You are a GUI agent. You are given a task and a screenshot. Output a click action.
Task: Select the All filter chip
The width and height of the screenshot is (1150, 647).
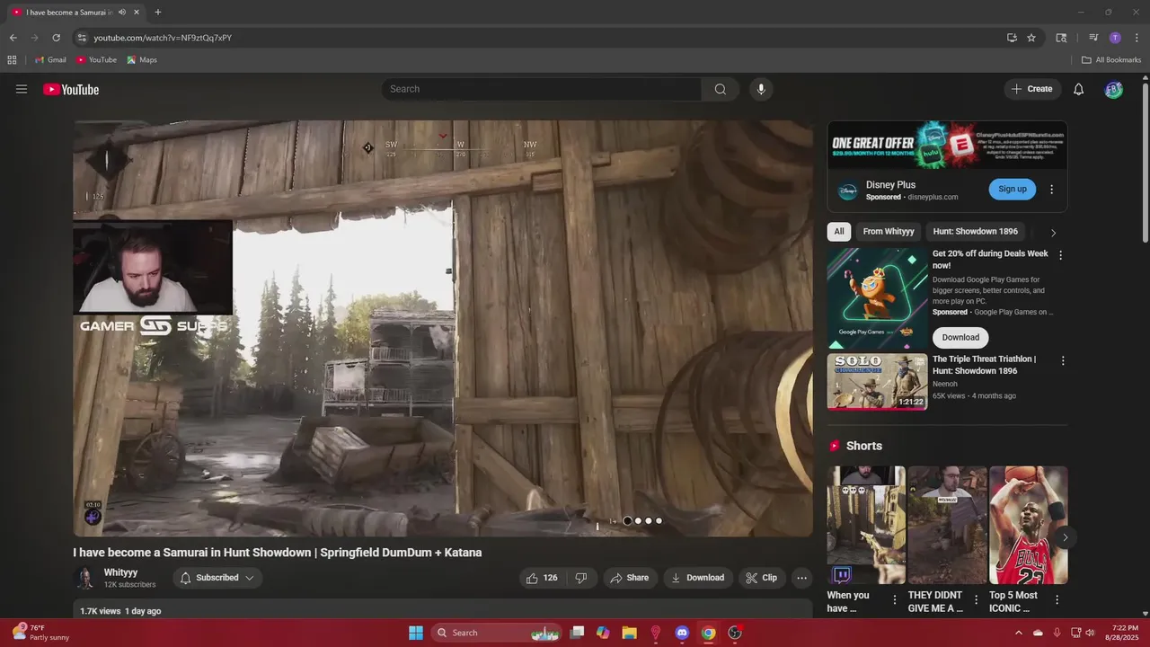coord(839,232)
